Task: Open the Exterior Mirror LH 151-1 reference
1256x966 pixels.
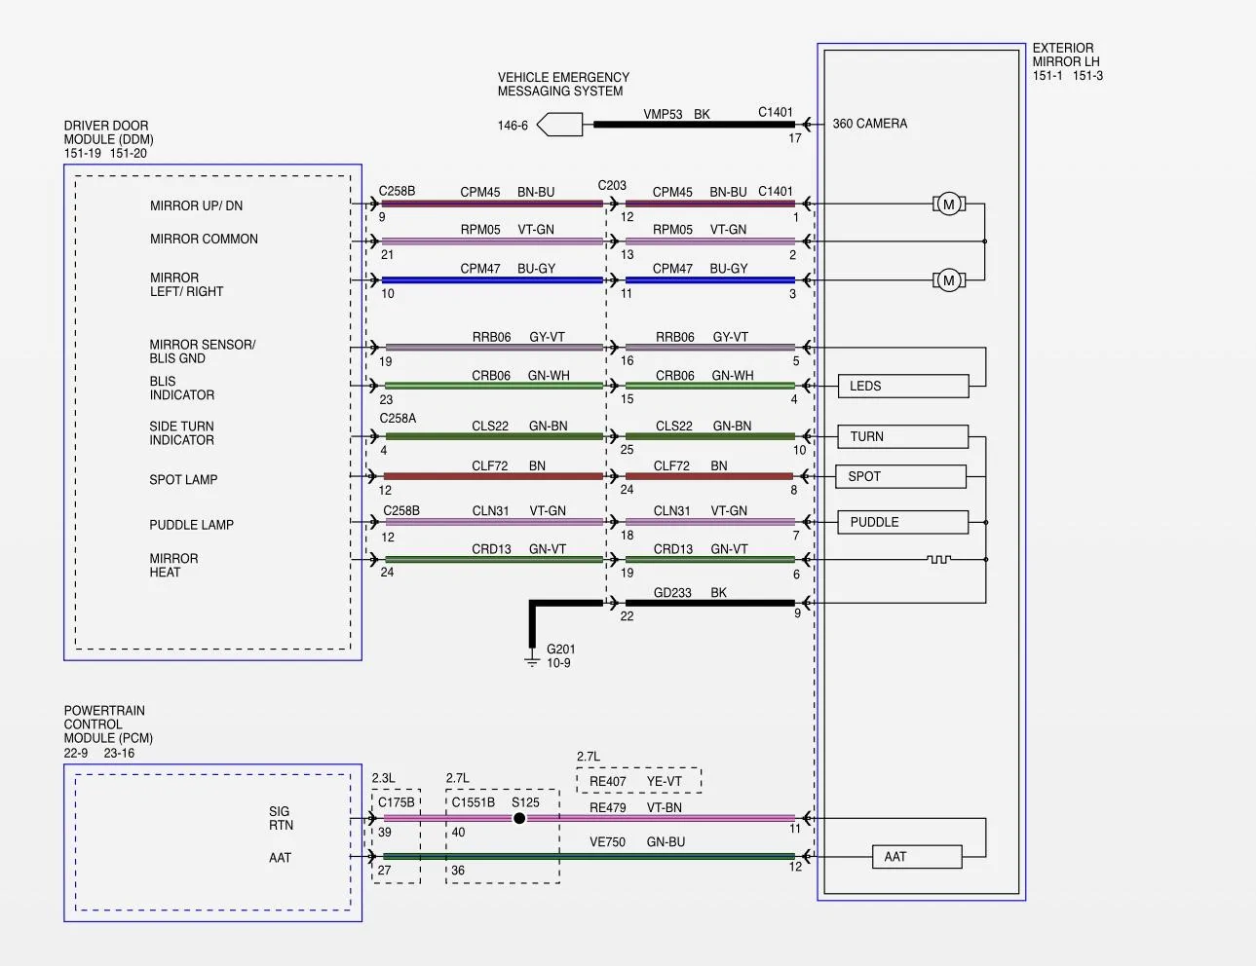Action: point(1048,76)
